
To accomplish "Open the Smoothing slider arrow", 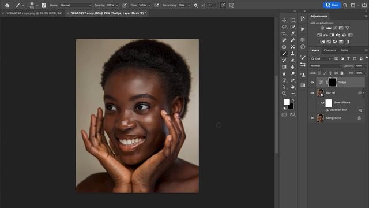I will tap(189, 5).
